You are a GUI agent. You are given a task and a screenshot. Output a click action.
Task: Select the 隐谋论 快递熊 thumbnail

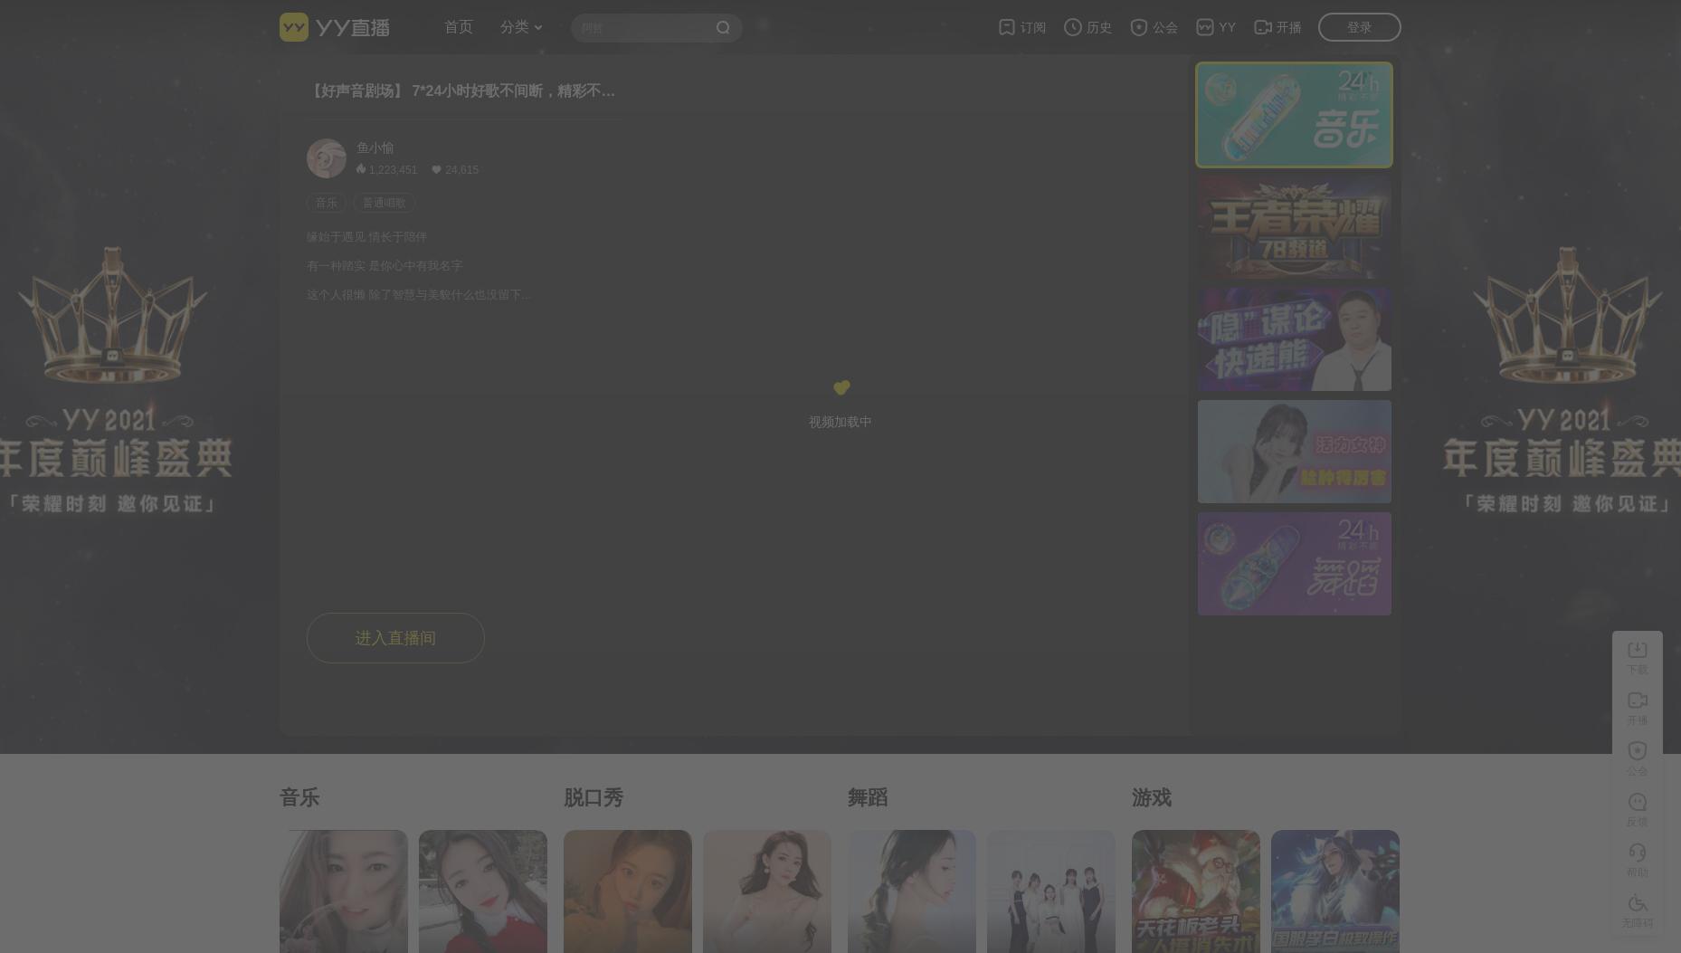point(1295,339)
